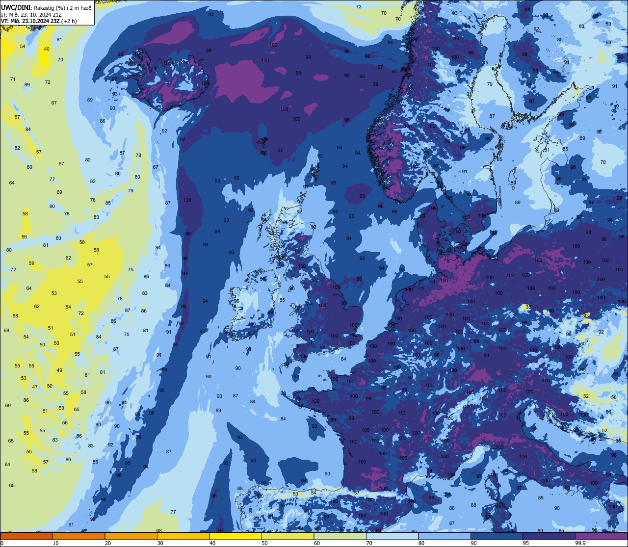Select the navy 95–99.9 legend segment
This screenshot has height=547, width=628.
coord(549,536)
